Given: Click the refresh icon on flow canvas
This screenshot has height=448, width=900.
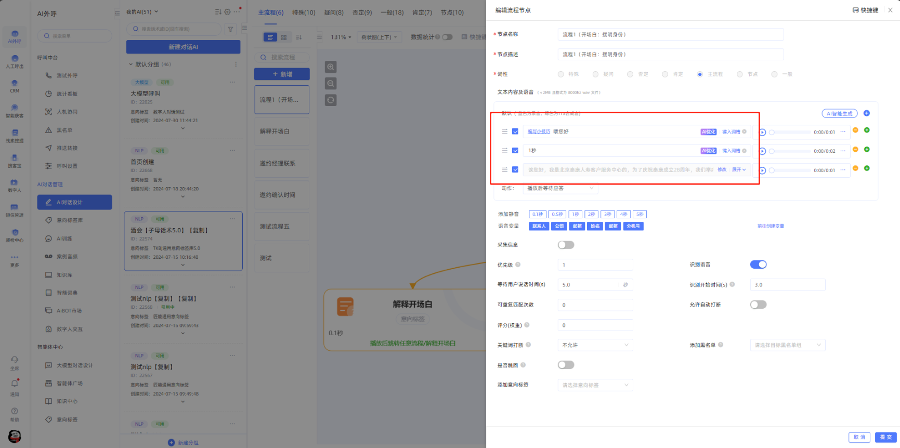Looking at the screenshot, I should 331,100.
